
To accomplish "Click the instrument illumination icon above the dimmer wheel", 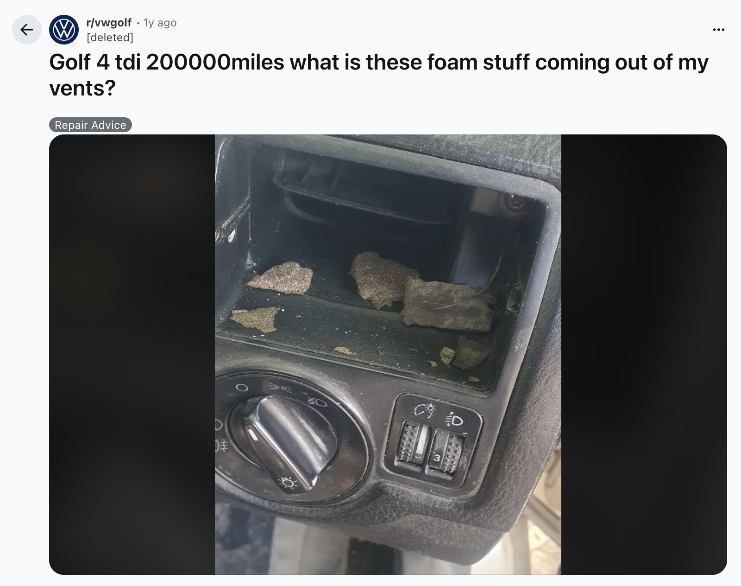I will click(x=425, y=409).
